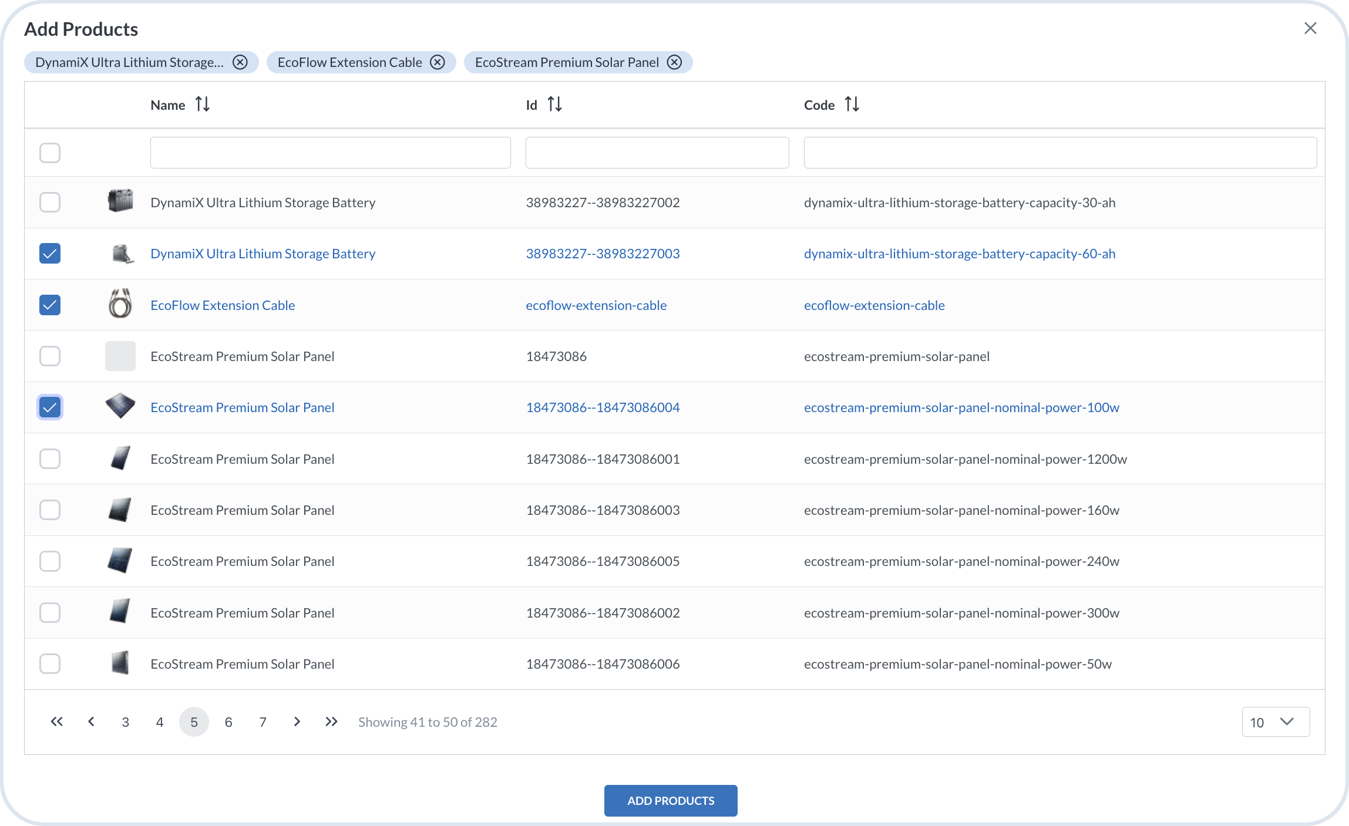Image resolution: width=1349 pixels, height=826 pixels.
Task: Click Id column header label
Action: pos(531,105)
